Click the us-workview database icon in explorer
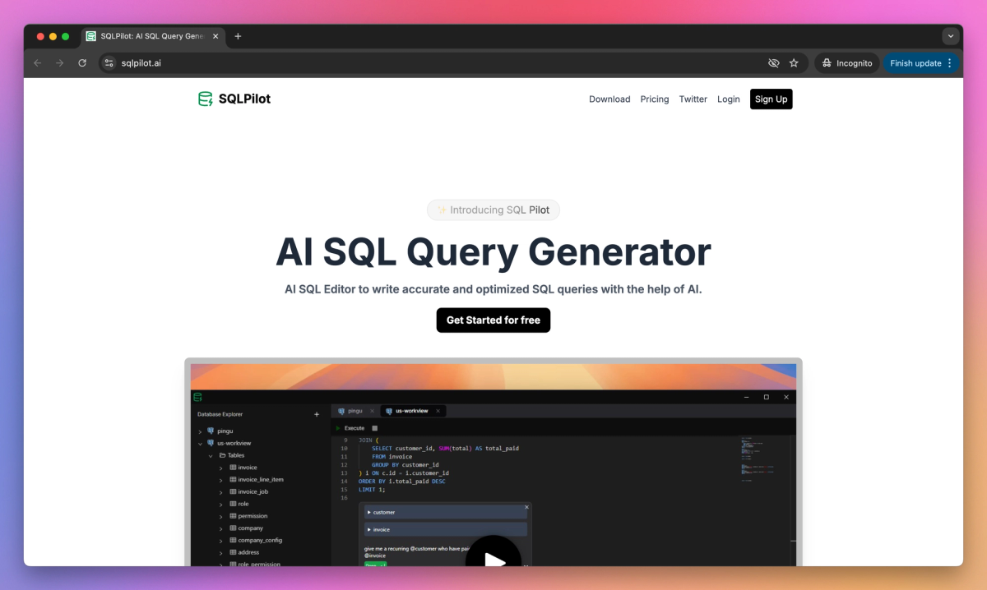The image size is (987, 590). coord(211,443)
